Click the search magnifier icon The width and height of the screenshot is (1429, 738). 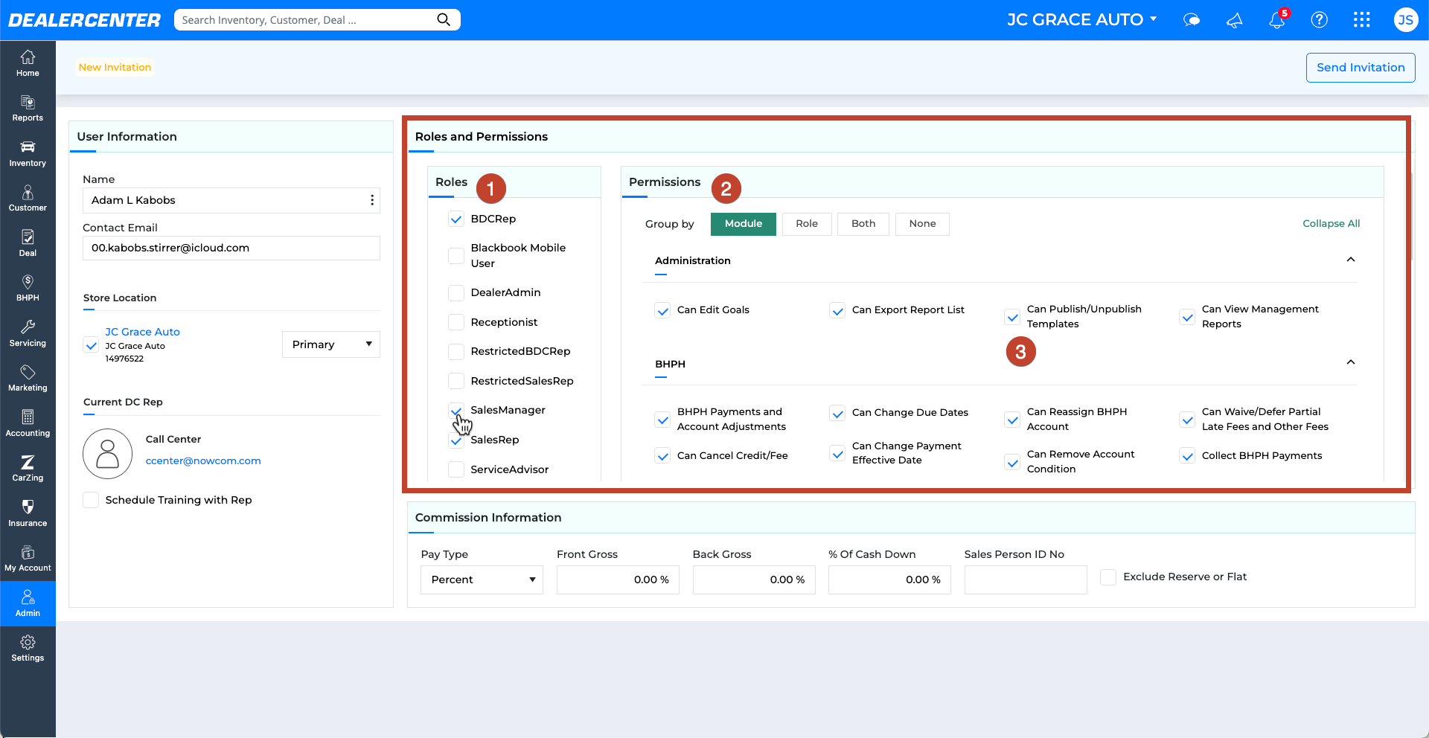(444, 20)
